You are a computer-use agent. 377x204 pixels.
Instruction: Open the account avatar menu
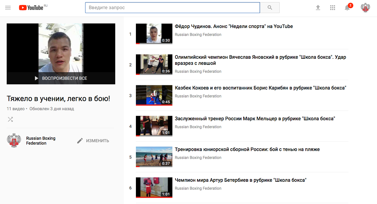(365, 8)
